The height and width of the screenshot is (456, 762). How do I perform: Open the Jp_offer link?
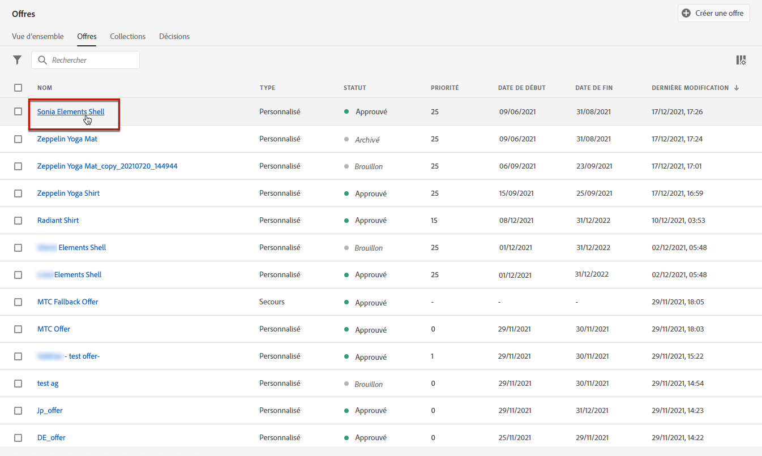coord(50,411)
